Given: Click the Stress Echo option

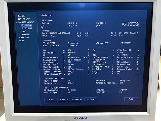Looking at the screenshot, I should [98, 60].
